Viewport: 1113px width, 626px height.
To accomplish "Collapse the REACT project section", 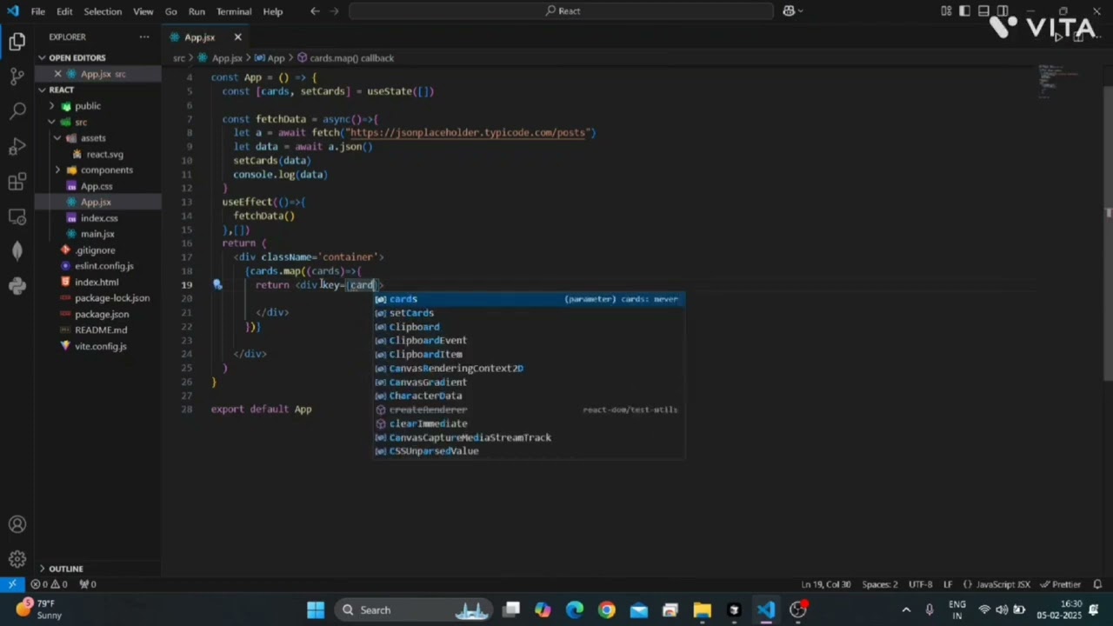I will (x=61, y=90).
